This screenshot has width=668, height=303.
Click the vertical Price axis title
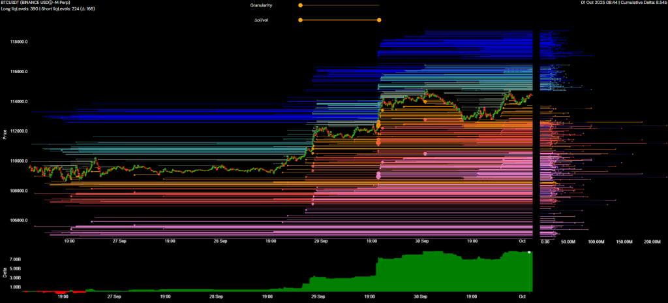(x=5, y=134)
